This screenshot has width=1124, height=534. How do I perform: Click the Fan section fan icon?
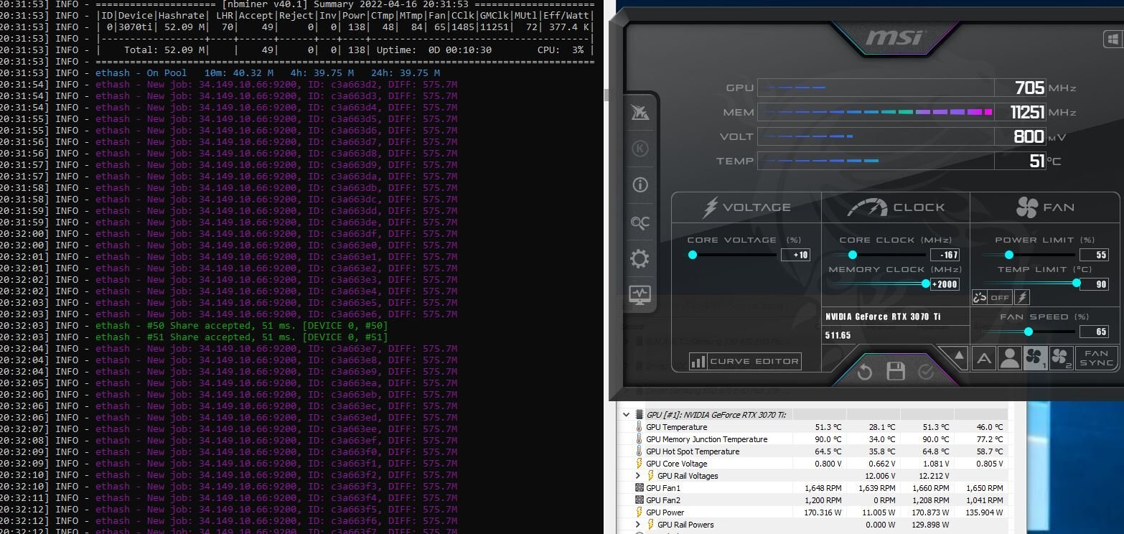click(1027, 207)
